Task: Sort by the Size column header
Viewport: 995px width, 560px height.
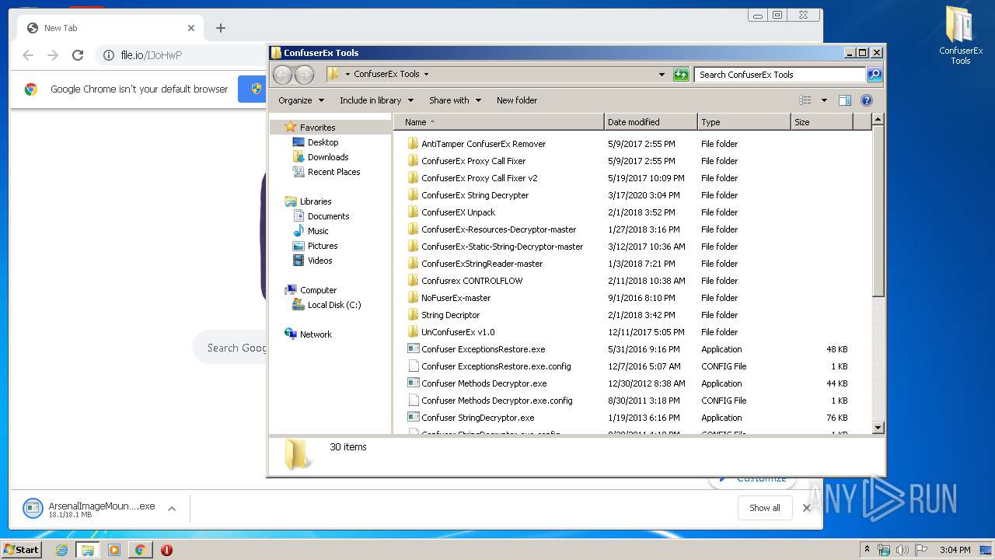Action: click(822, 122)
